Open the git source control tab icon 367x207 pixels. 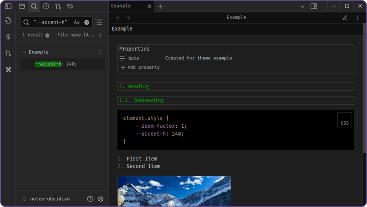point(58,6)
